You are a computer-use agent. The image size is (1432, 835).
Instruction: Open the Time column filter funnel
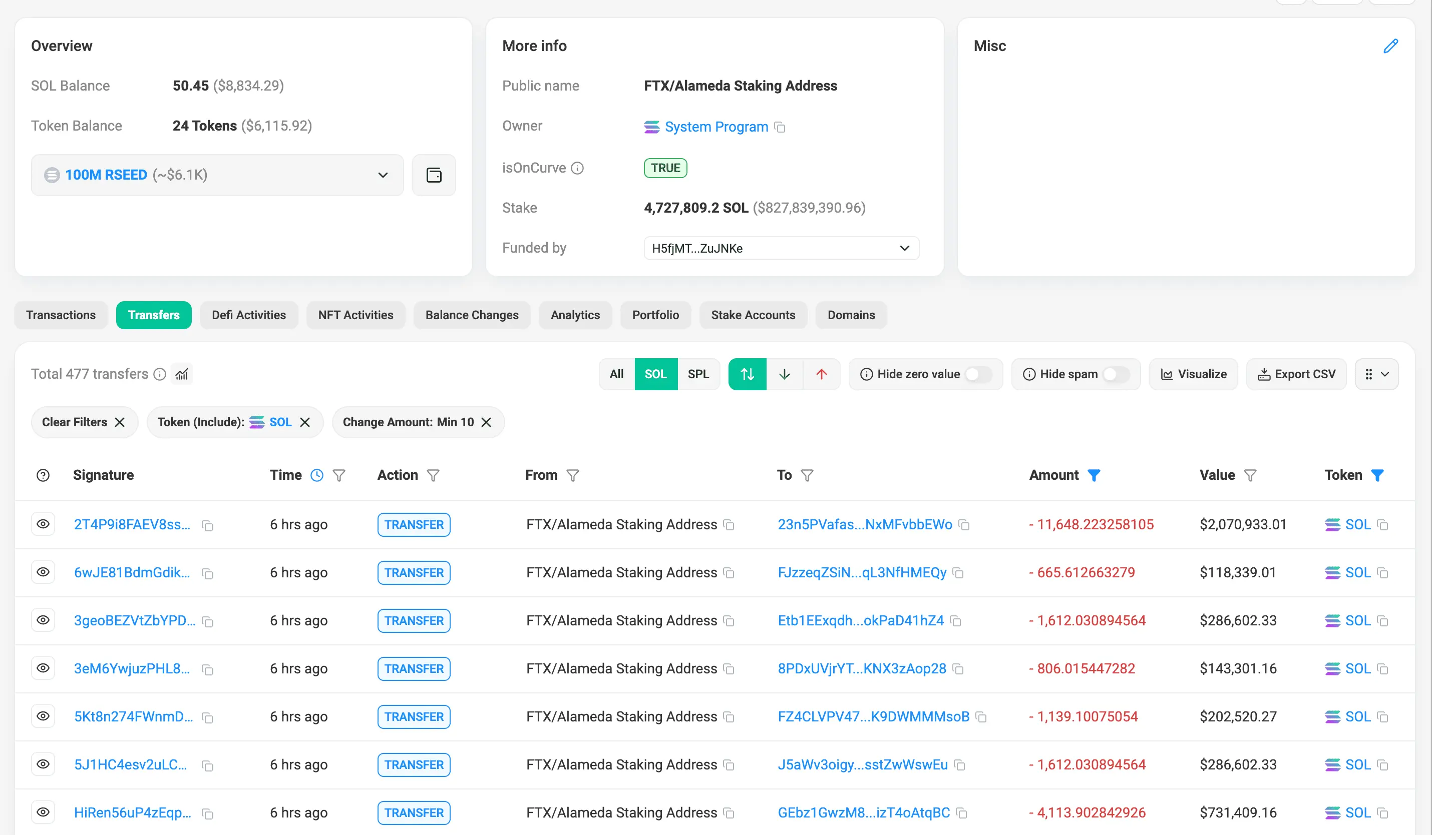pyautogui.click(x=338, y=475)
